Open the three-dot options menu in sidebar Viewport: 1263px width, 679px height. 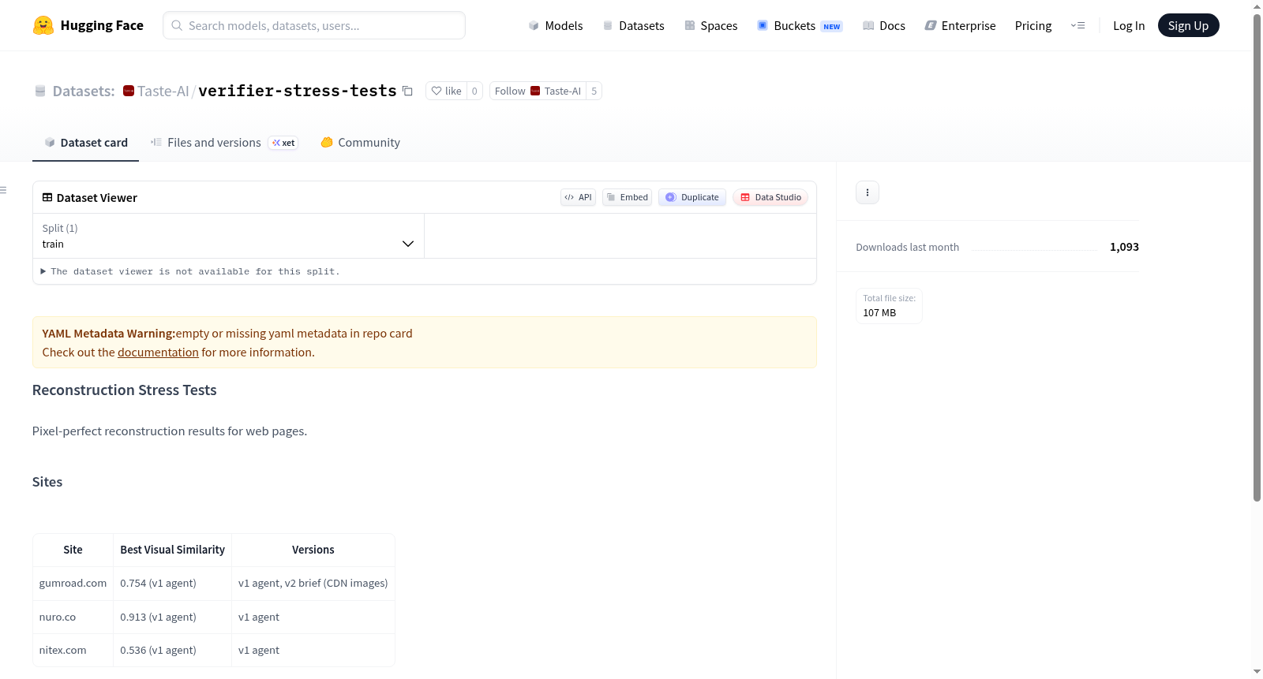tap(868, 192)
